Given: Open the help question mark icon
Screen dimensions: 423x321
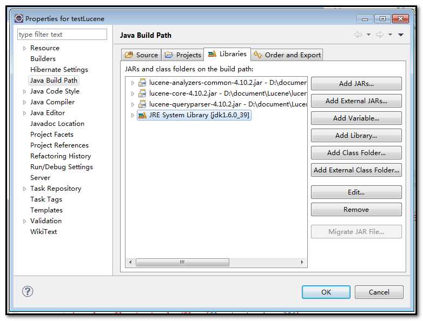Looking at the screenshot, I should tap(28, 291).
